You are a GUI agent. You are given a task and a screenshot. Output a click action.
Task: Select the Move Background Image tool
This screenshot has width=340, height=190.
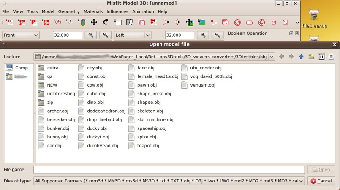190,22
